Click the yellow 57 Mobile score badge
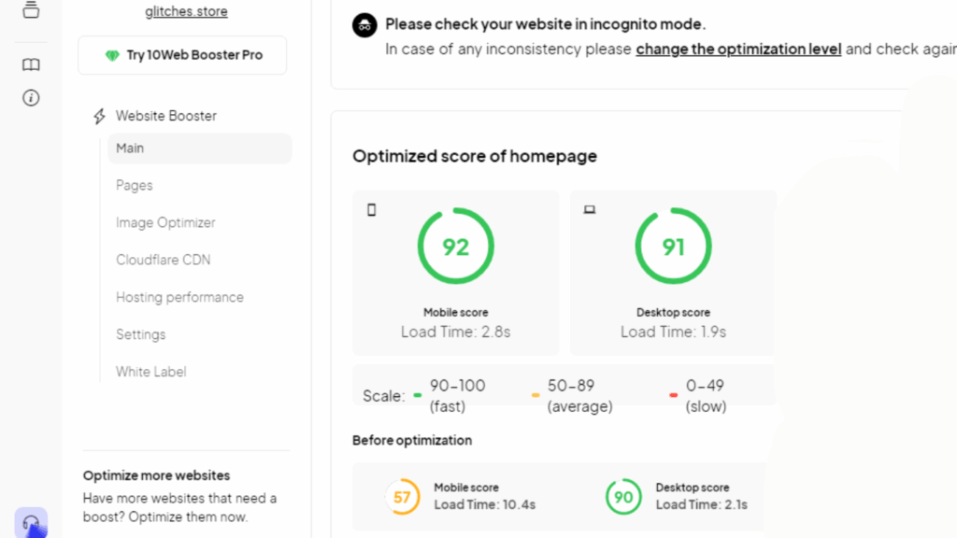The image size is (957, 538). click(x=402, y=496)
